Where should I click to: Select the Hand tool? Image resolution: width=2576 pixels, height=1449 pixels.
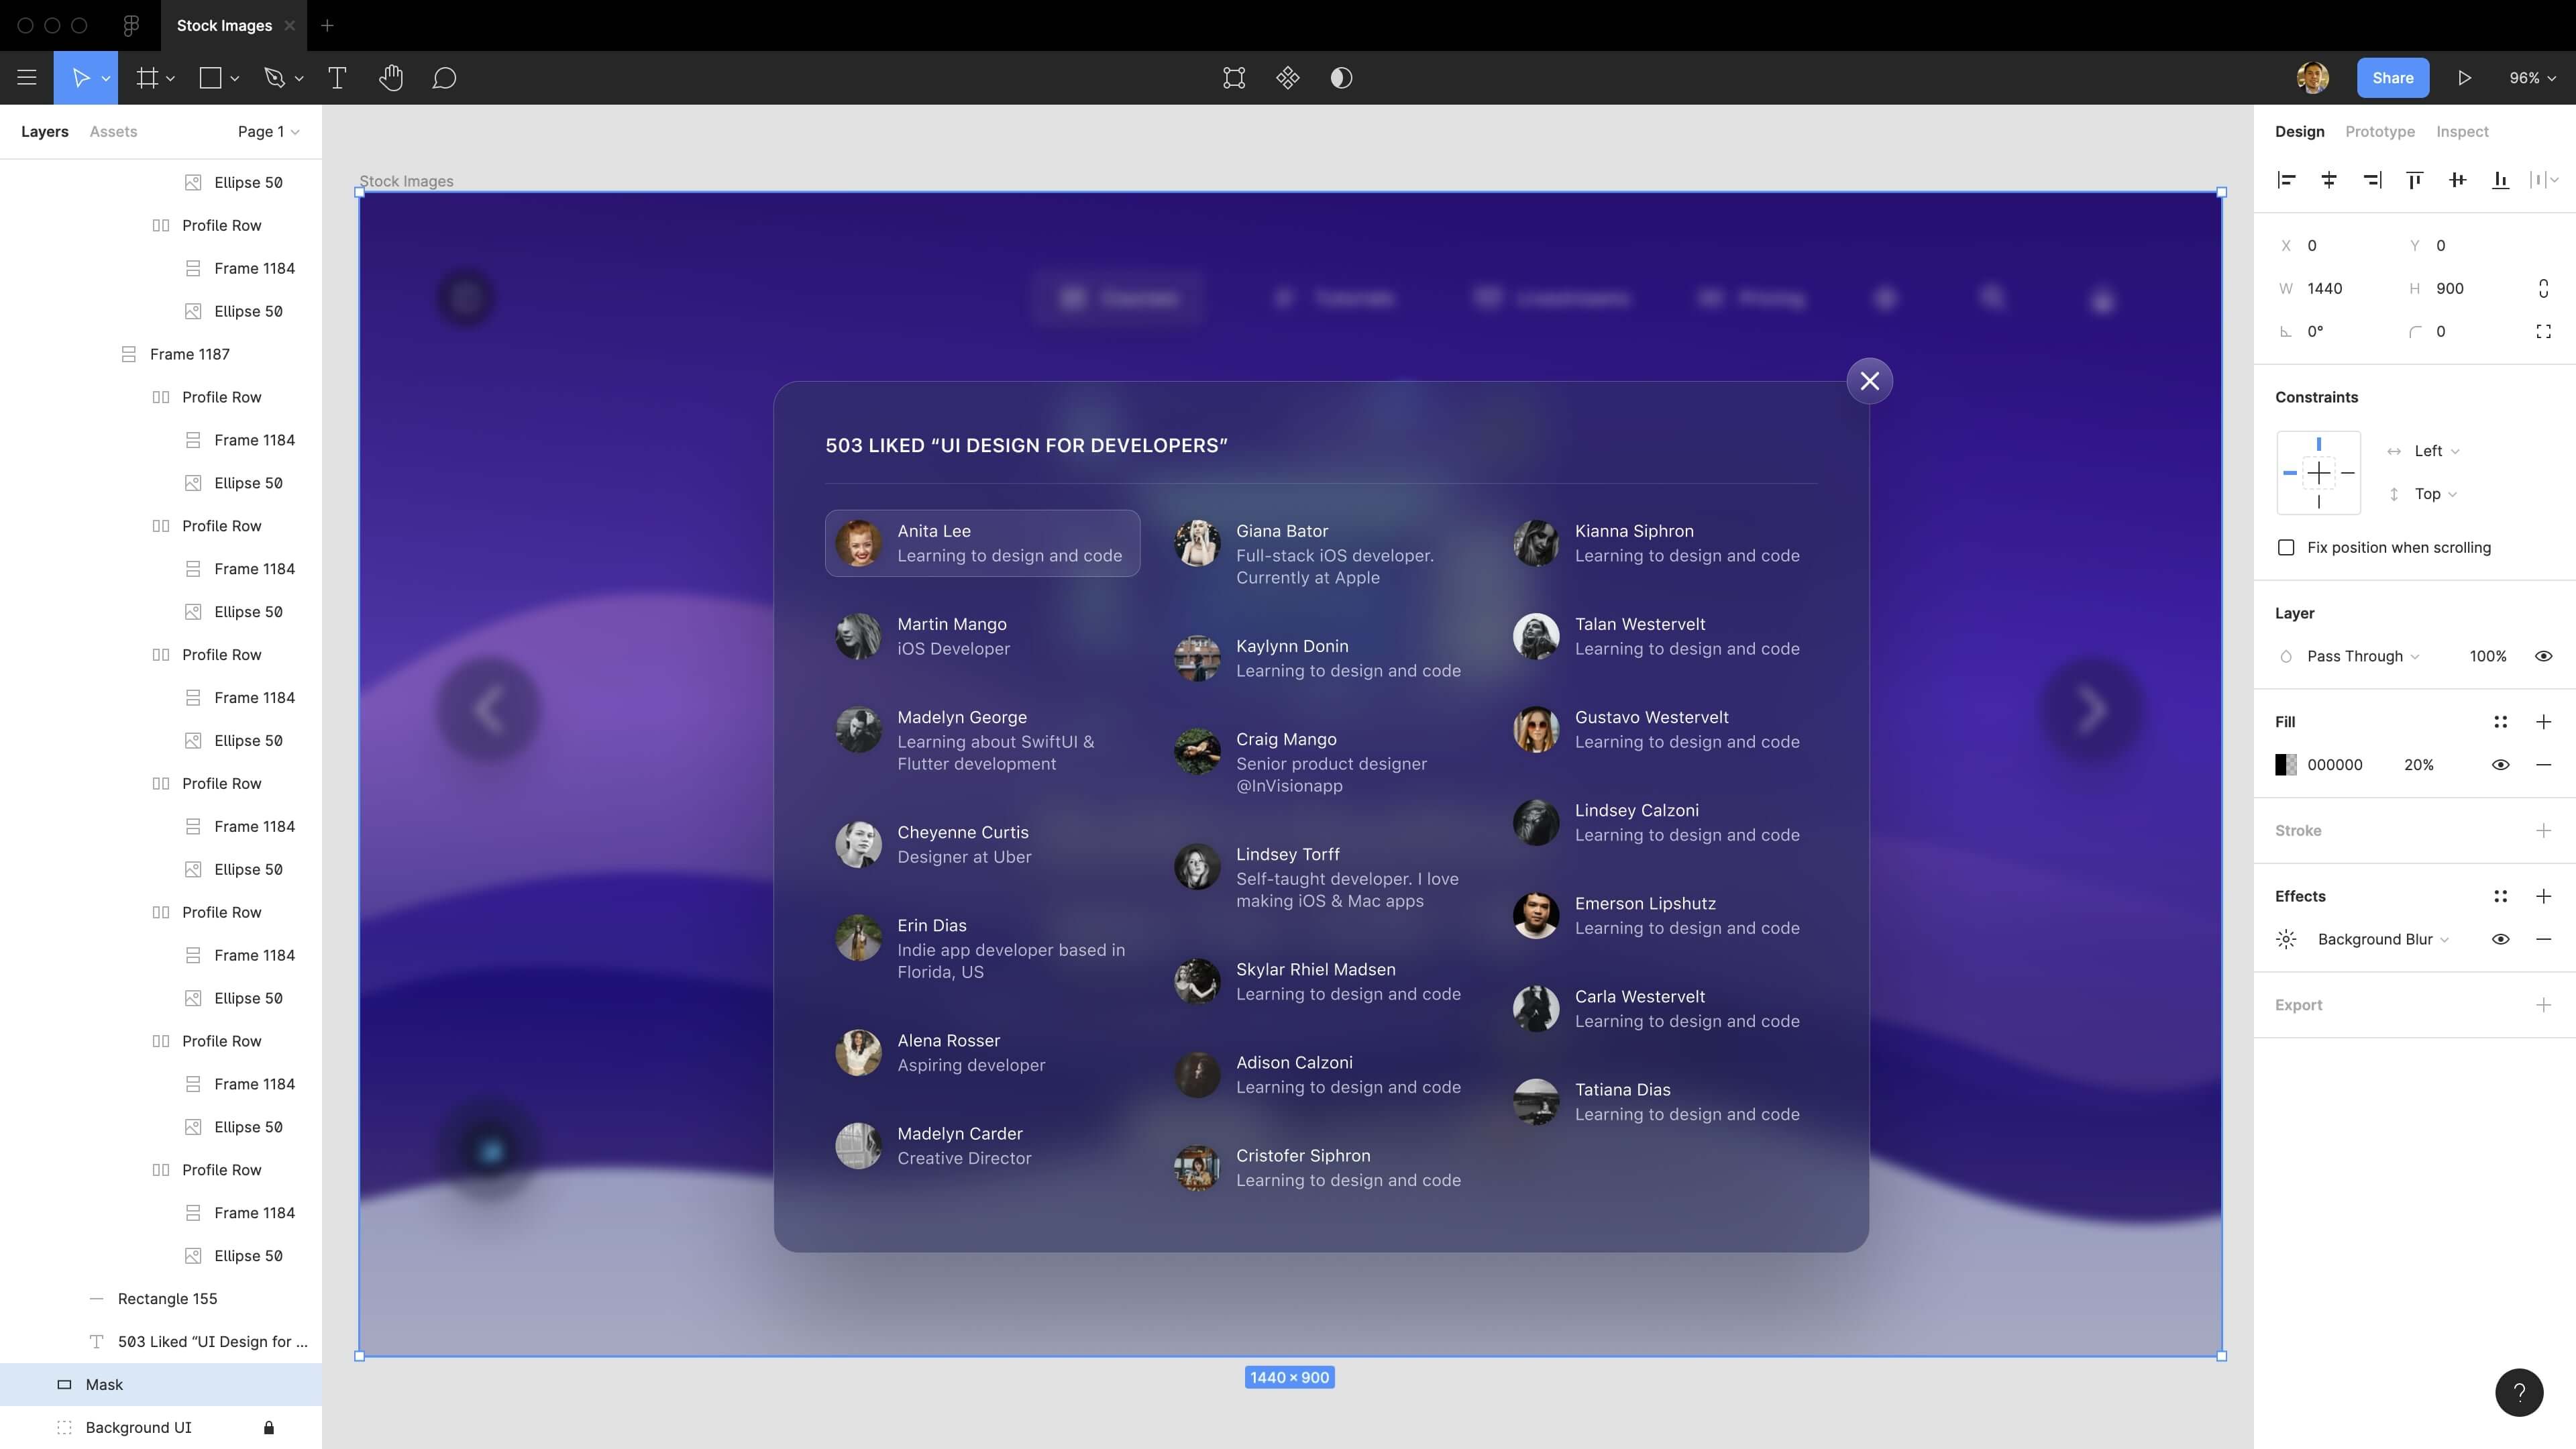coord(391,78)
